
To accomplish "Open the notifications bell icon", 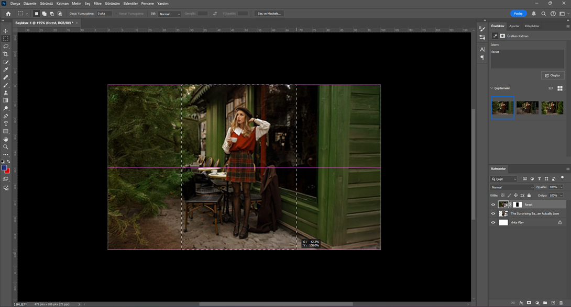I will [534, 14].
